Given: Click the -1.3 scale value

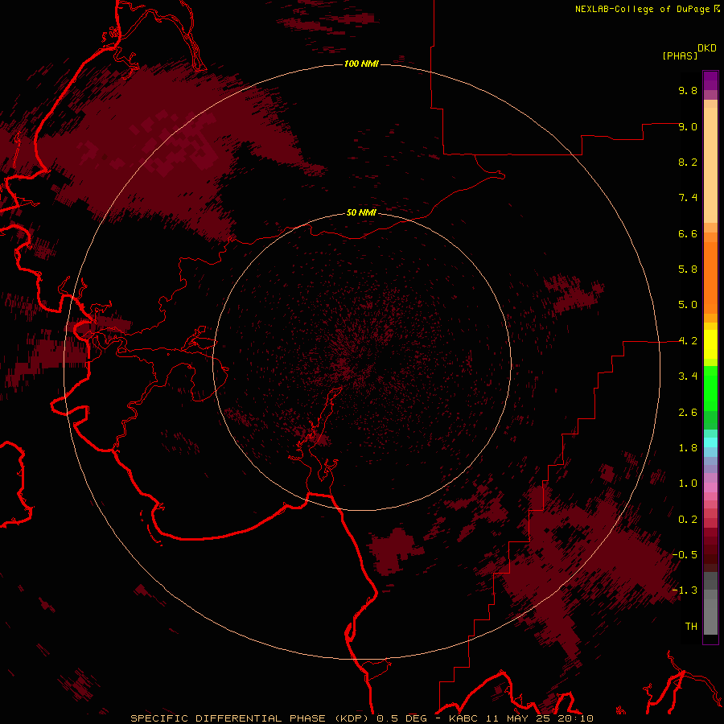Looking at the screenshot, I should pyautogui.click(x=685, y=590).
